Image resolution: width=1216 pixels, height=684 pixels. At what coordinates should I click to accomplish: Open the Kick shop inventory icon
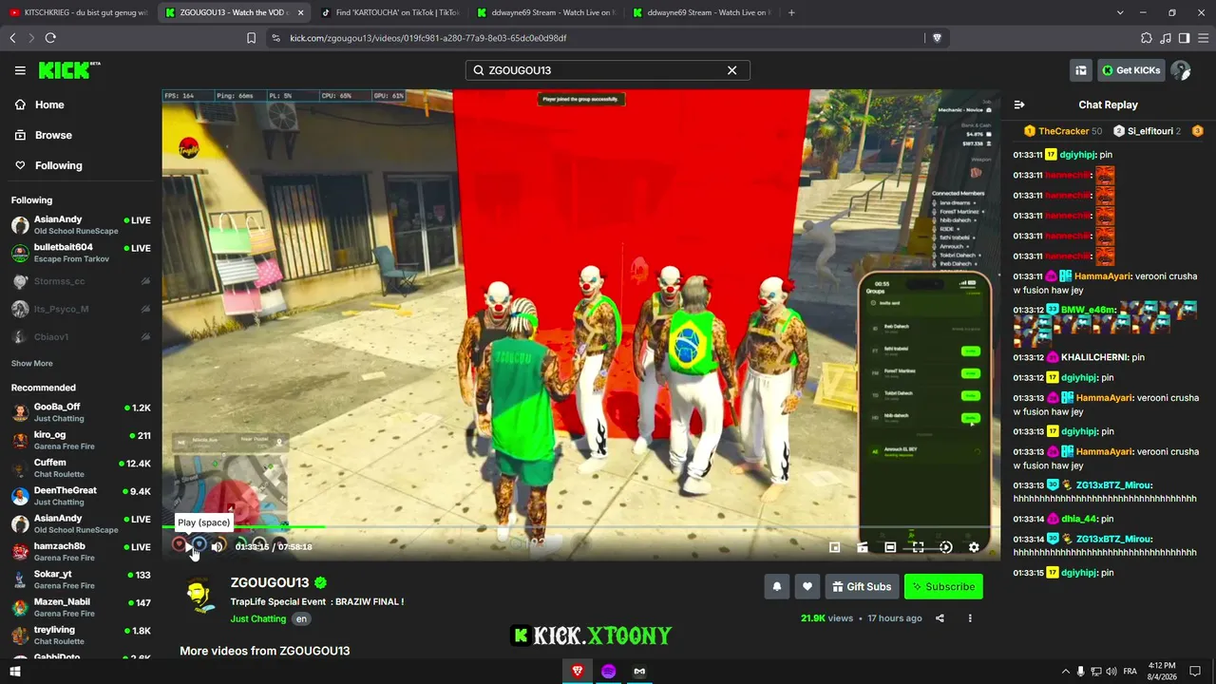(x=1081, y=70)
